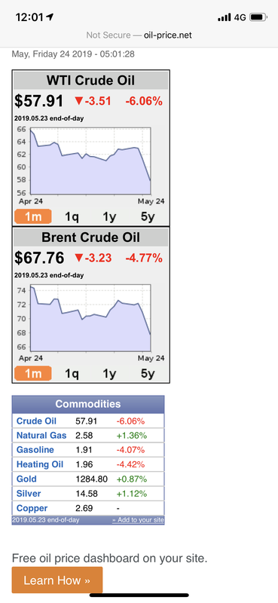Switch Brent chart to 1q

click(72, 374)
